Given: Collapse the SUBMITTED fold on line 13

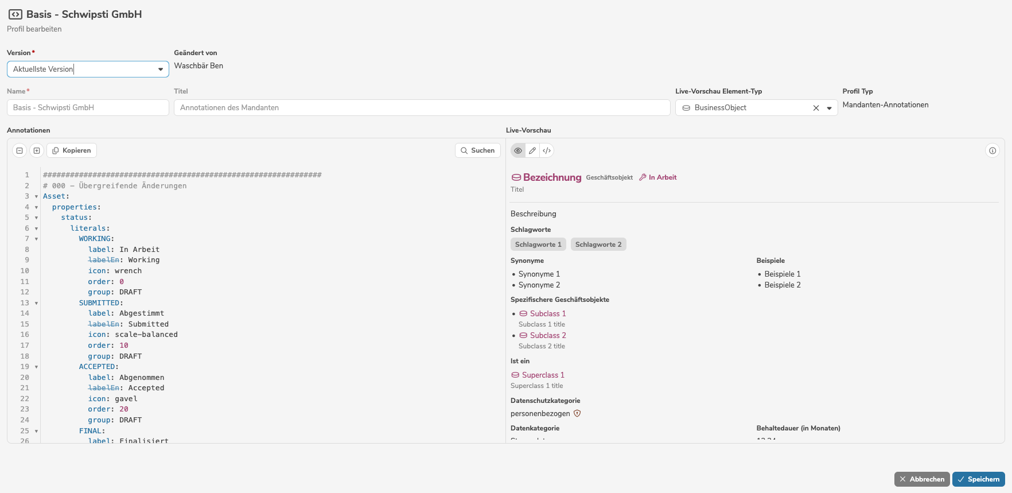Looking at the screenshot, I should click(36, 303).
